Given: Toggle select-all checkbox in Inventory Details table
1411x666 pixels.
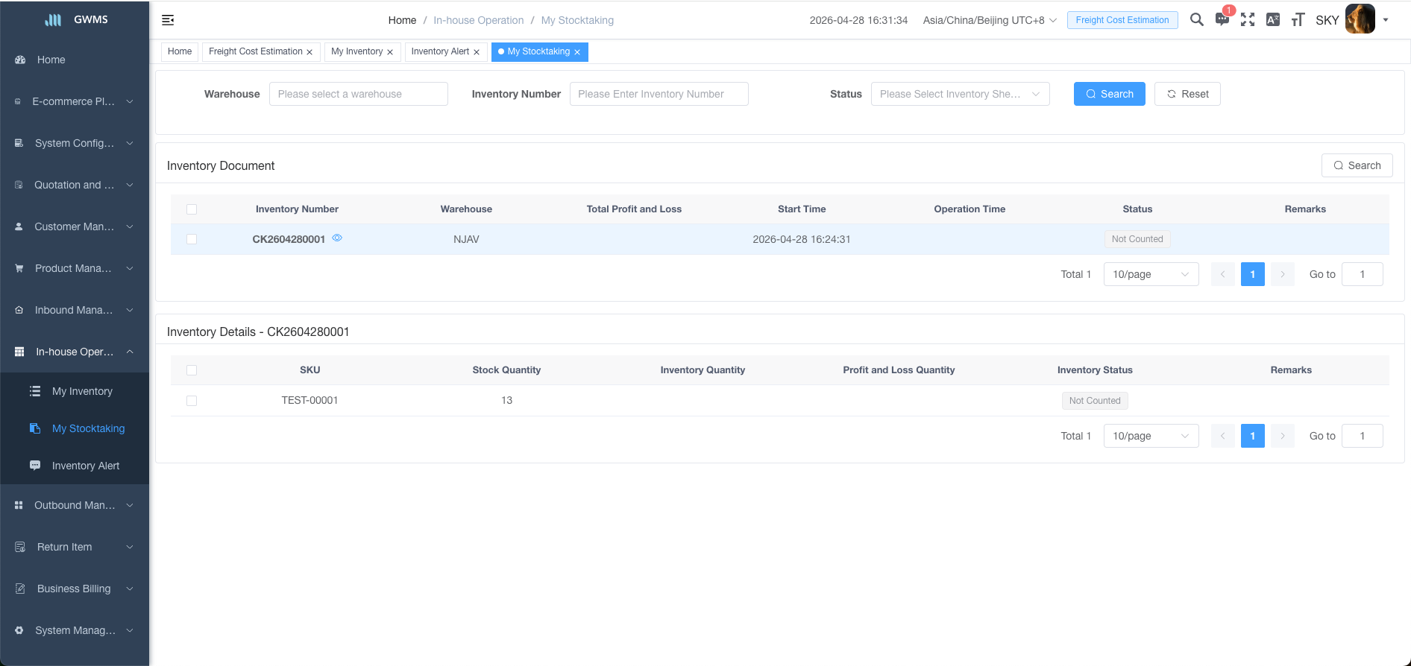Looking at the screenshot, I should (x=192, y=370).
